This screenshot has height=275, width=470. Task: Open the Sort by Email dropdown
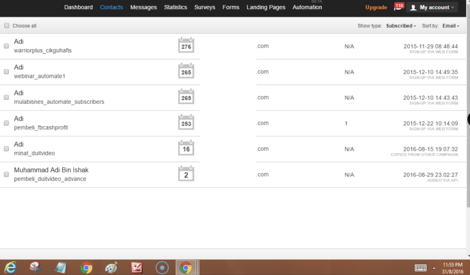451,26
